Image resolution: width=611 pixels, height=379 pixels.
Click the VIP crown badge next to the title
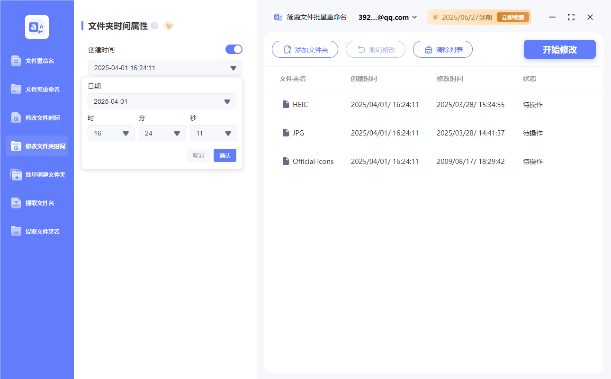tap(169, 26)
